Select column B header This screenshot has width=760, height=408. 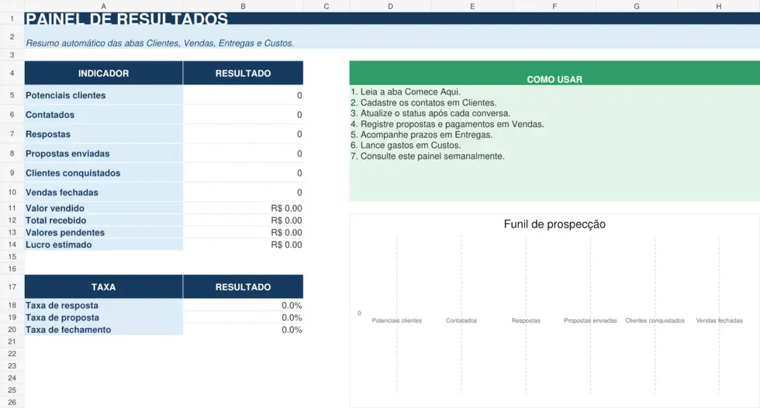(x=243, y=6)
